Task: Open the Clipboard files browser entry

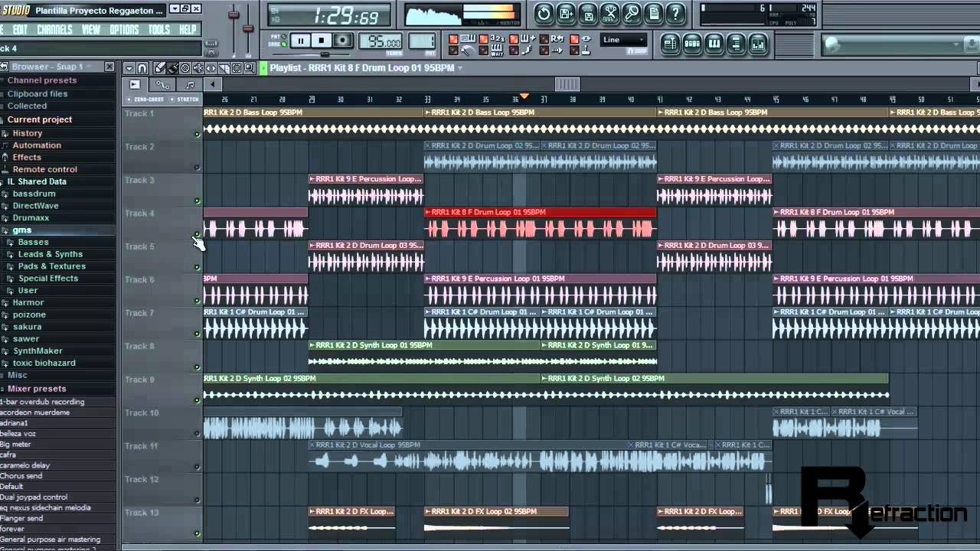Action: [38, 94]
